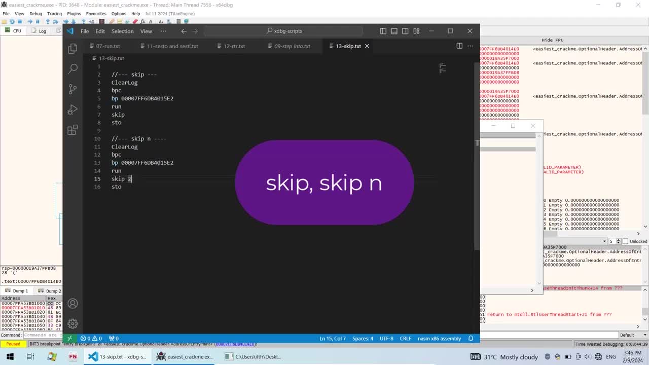Image resolution: width=649 pixels, height=365 pixels.
Task: Switch to the 12-rtr.txt tab
Action: 234,46
